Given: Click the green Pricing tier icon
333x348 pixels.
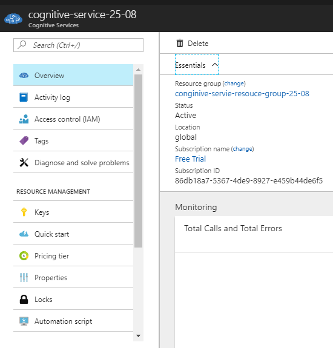Looking at the screenshot, I should pyautogui.click(x=24, y=255).
